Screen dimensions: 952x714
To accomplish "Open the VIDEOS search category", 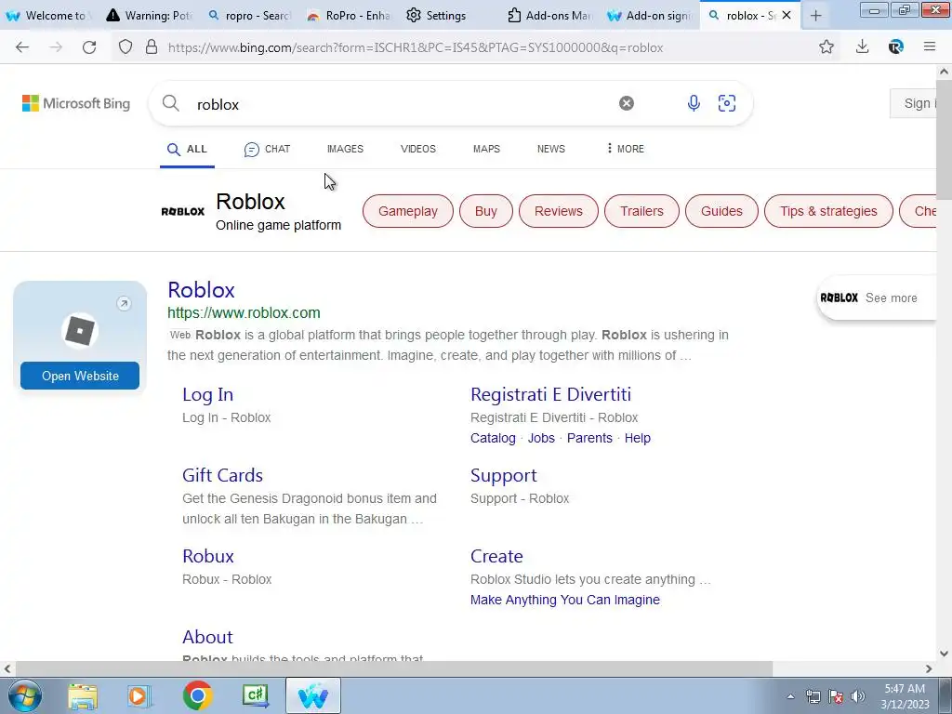I will pyautogui.click(x=417, y=149).
